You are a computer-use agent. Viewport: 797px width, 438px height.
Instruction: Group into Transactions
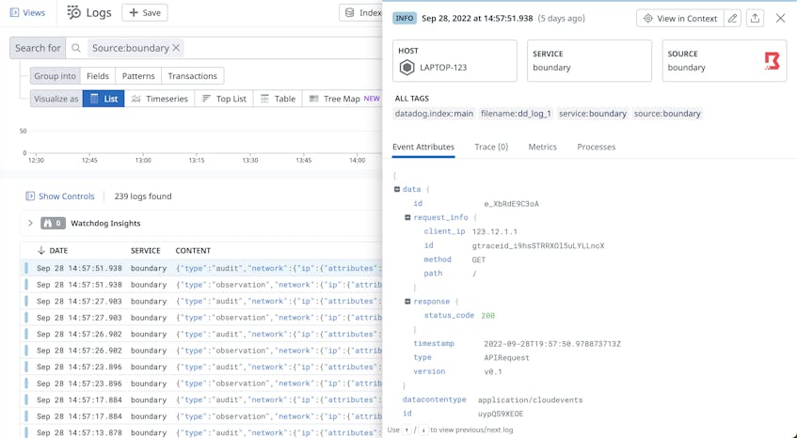click(x=192, y=76)
